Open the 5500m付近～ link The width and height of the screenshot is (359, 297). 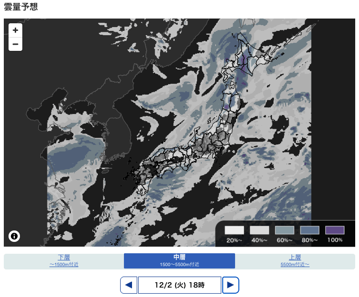[x=295, y=264]
